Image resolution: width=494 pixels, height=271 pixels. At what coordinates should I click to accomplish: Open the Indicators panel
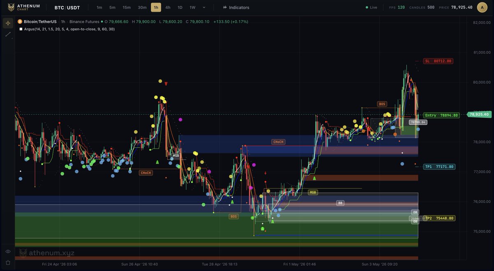(x=236, y=7)
